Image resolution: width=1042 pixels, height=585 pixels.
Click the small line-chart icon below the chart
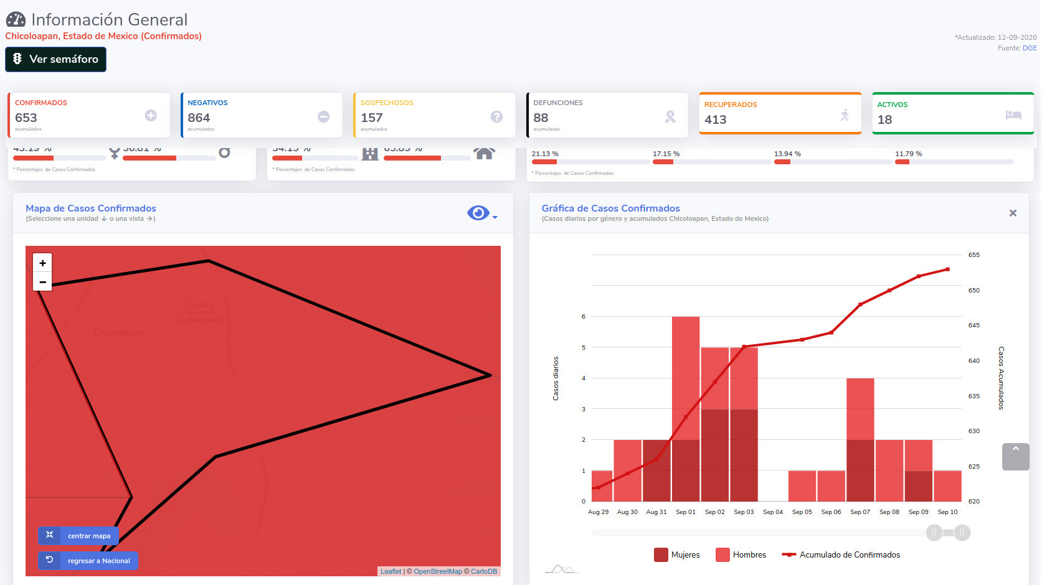pyautogui.click(x=562, y=569)
